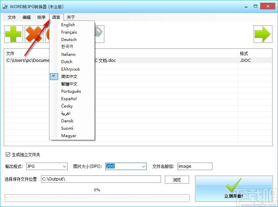Open the 排序 menu
278x207 pixels.
41,17
